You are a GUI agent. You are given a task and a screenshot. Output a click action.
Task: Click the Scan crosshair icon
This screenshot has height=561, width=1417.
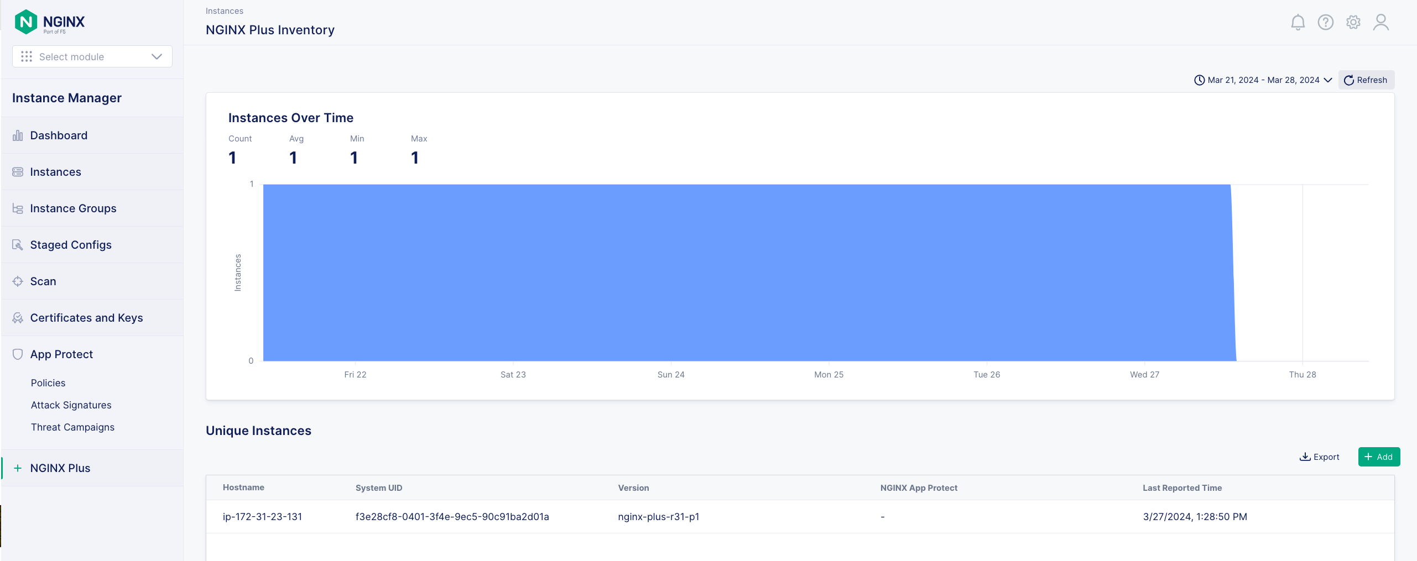18,281
